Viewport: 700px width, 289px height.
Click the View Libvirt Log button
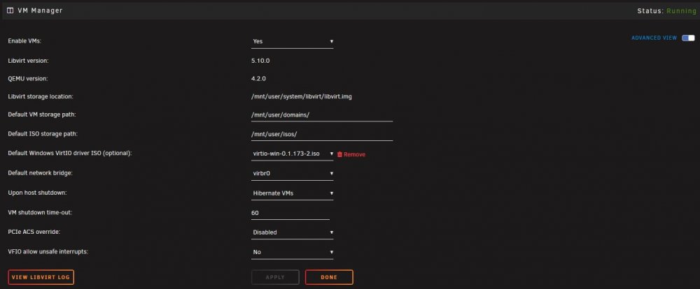(x=41, y=277)
